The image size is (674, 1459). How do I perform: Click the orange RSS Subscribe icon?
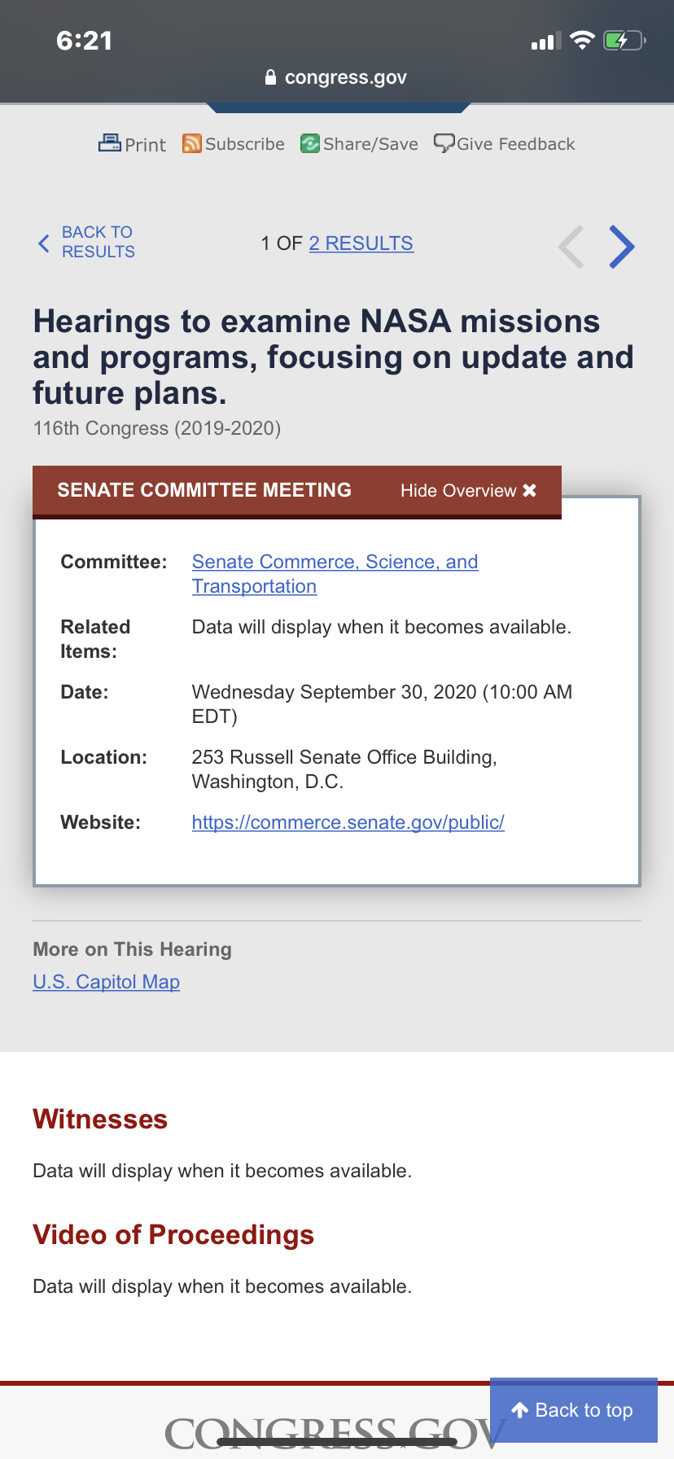pyautogui.click(x=192, y=143)
